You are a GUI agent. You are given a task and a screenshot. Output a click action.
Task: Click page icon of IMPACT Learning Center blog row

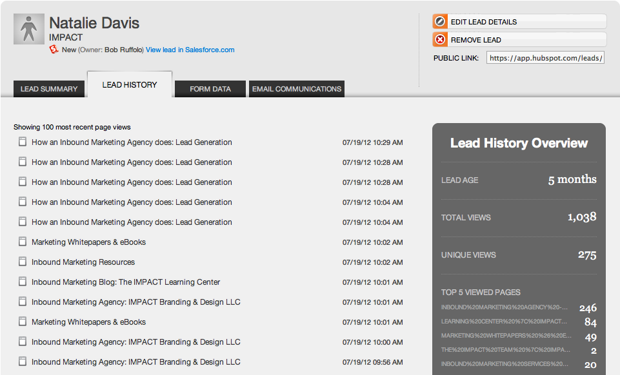[x=23, y=282]
